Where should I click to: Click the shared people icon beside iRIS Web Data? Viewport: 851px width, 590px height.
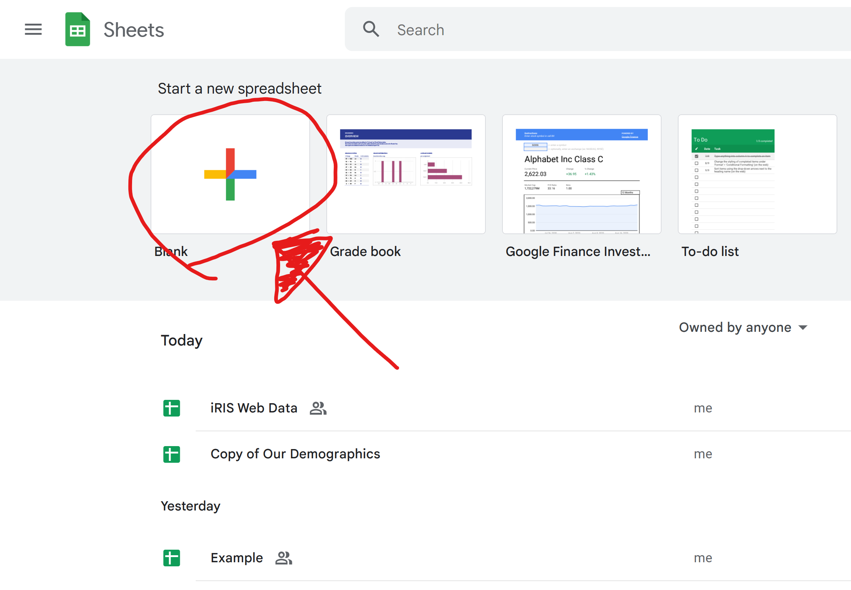click(x=318, y=408)
